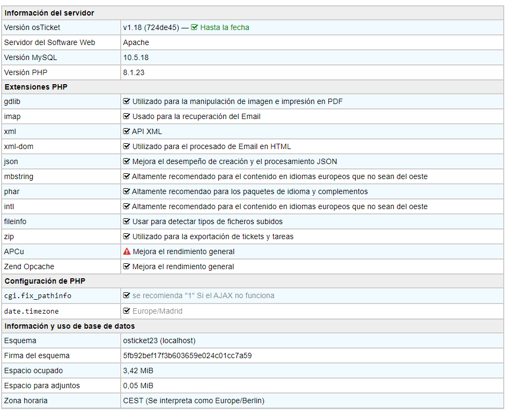Click the Europe/Madrid timezone value
Screen dimensions: 508x415
click(158, 311)
